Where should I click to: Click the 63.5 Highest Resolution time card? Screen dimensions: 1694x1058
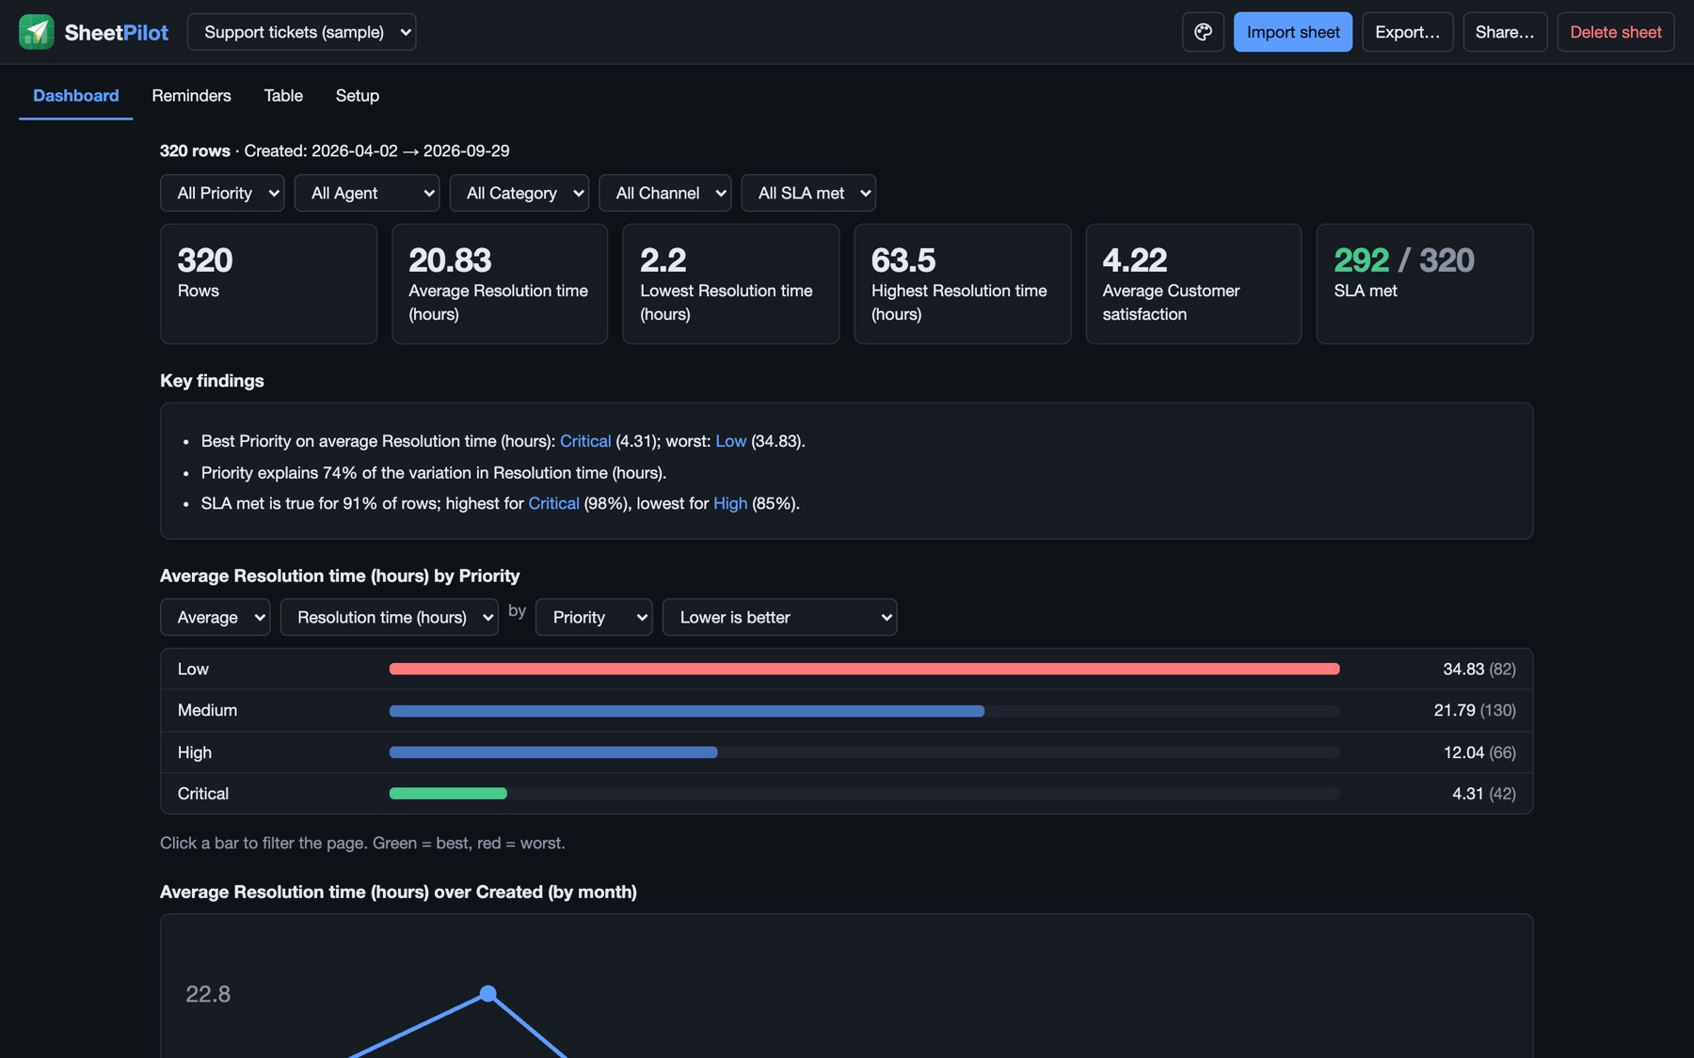click(962, 283)
